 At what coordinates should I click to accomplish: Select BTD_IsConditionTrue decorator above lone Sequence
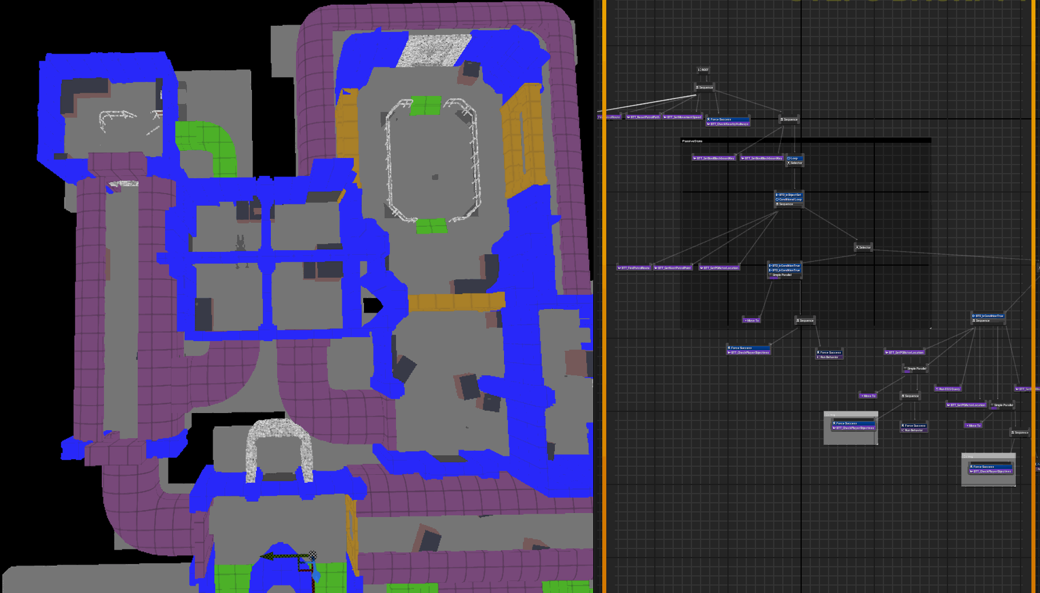point(988,316)
